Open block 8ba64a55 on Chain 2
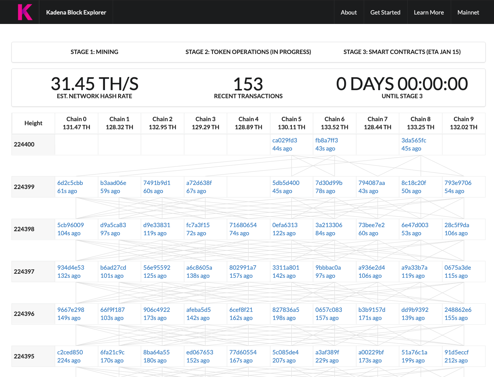 click(157, 352)
